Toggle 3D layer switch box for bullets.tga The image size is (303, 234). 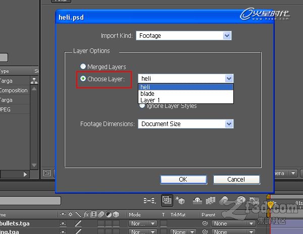point(116,223)
